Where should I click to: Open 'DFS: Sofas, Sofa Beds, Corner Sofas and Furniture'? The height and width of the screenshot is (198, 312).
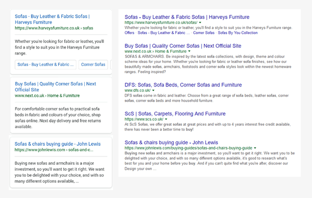click(x=183, y=85)
